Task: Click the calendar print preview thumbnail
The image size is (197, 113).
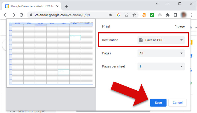Action: point(51,53)
